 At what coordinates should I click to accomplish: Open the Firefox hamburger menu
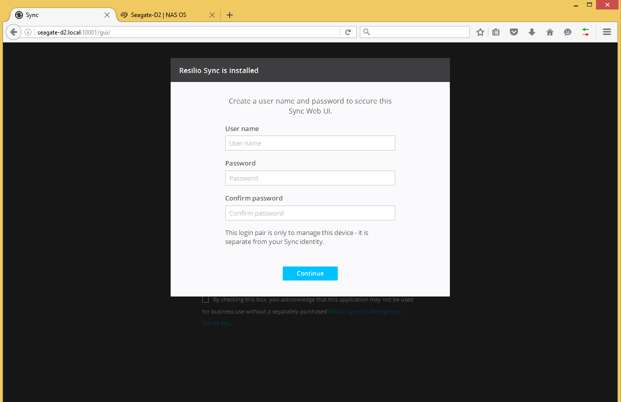pos(607,32)
